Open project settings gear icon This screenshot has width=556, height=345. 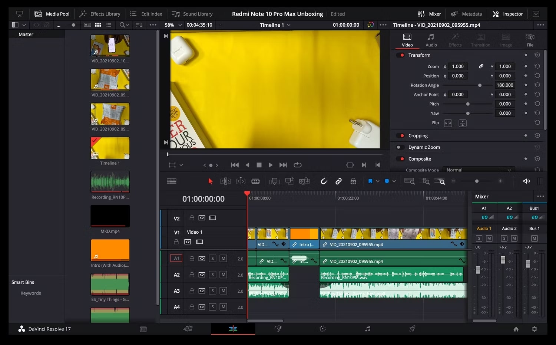[534, 329]
